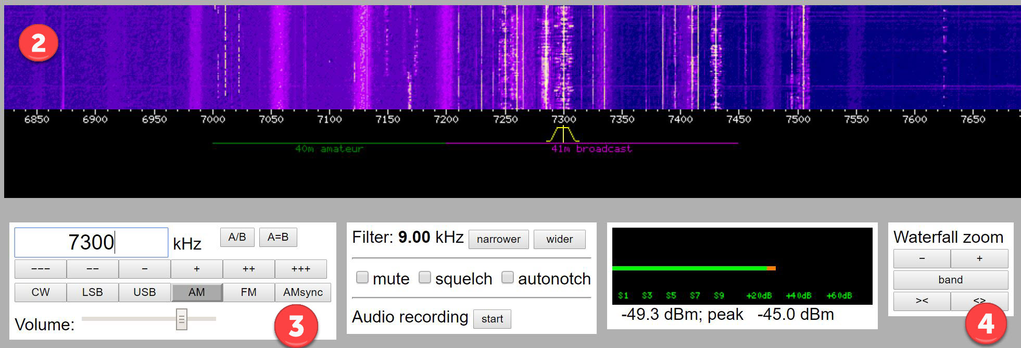Enable the autonotch checkbox
This screenshot has width=1021, height=348.
(508, 277)
